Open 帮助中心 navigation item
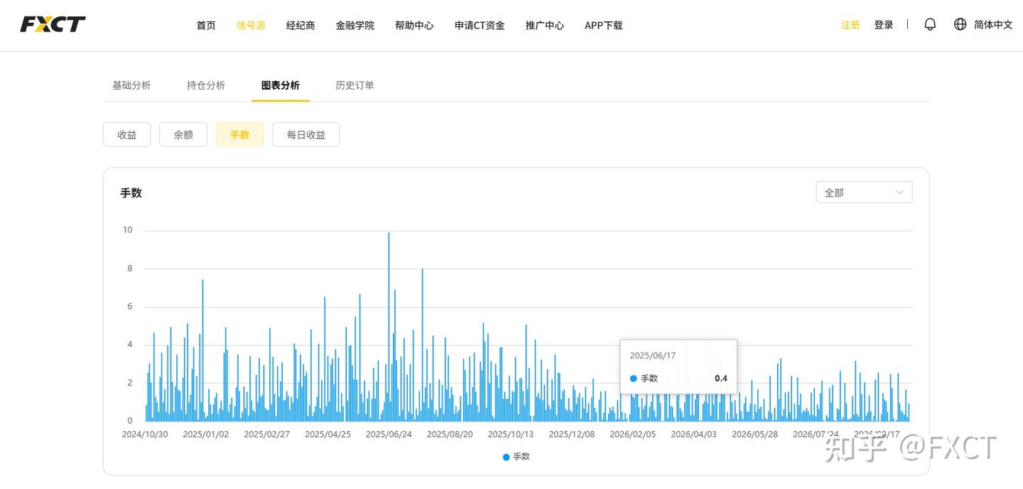Screen dimensions: 1023x489 (x=414, y=26)
